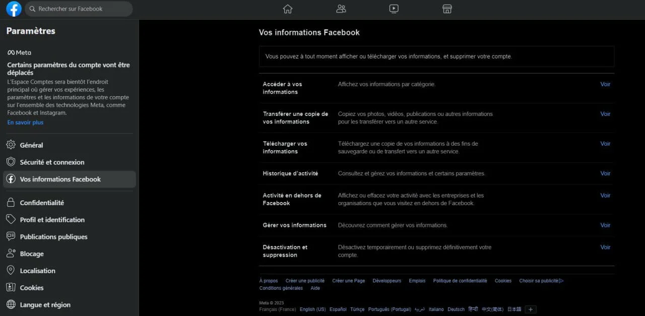Open Voir for Désactivation et suppression
Image resolution: width=645 pixels, height=316 pixels.
tap(605, 247)
